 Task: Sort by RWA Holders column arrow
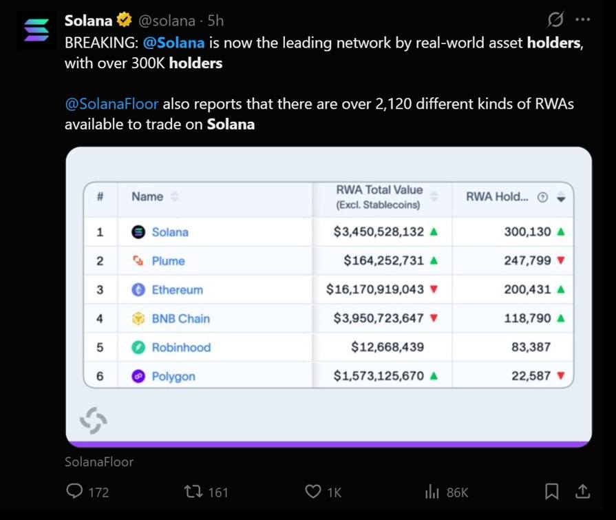(x=561, y=196)
